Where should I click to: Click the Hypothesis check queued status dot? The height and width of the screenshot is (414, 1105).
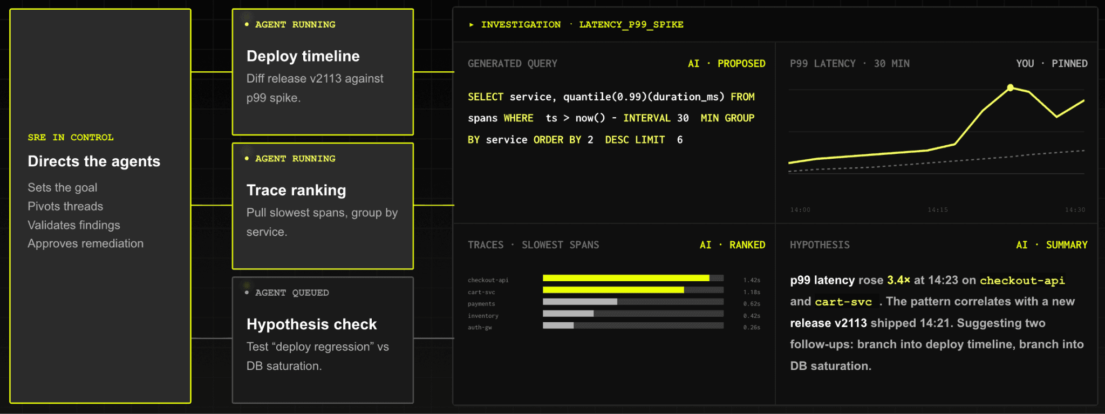(x=247, y=293)
